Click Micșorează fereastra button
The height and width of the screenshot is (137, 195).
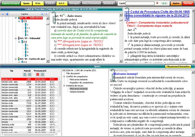point(178,66)
